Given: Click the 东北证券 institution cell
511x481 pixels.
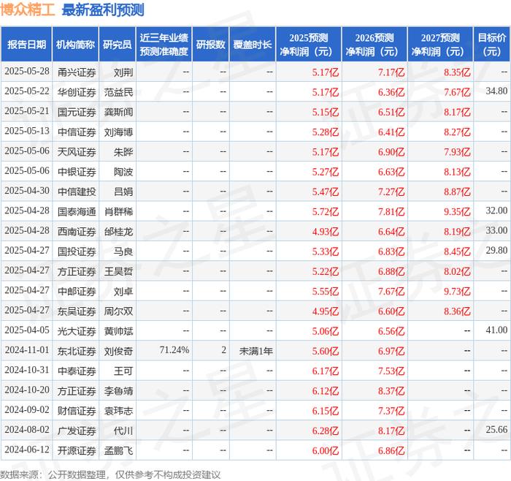Looking at the screenshot, I should [x=77, y=350].
